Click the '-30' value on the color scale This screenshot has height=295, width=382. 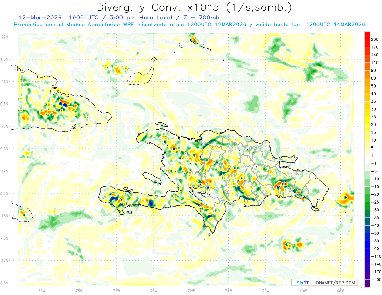point(375,210)
